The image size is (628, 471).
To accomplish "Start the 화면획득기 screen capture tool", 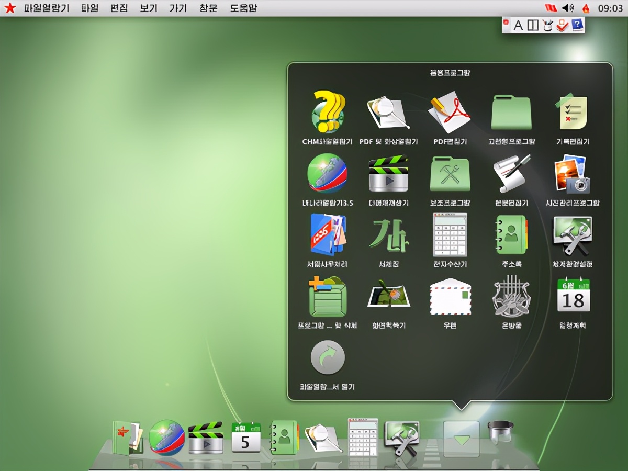I will click(x=388, y=296).
